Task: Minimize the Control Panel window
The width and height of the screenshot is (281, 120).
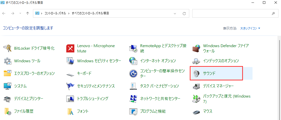Action: (x=253, y=3)
